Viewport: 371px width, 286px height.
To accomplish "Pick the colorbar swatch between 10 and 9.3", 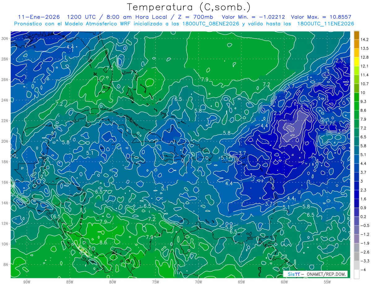I will (356, 97).
